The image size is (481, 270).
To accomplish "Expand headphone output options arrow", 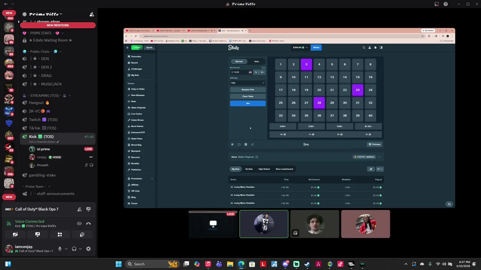I will (x=80, y=249).
